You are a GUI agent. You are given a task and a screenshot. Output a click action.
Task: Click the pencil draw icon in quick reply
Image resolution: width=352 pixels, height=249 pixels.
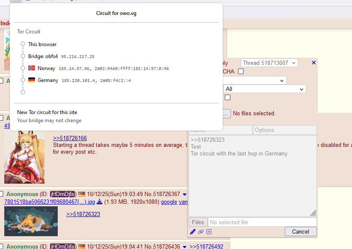click(x=192, y=232)
